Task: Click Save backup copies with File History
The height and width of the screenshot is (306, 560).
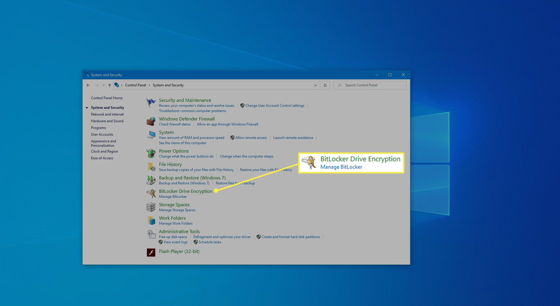Action: 196,170
